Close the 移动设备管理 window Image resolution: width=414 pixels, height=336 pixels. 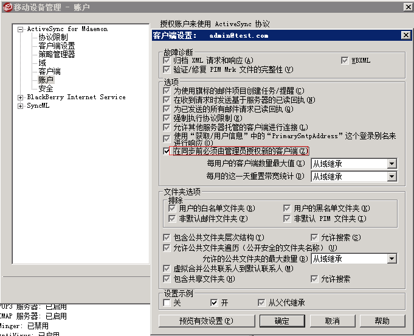[408, 7]
